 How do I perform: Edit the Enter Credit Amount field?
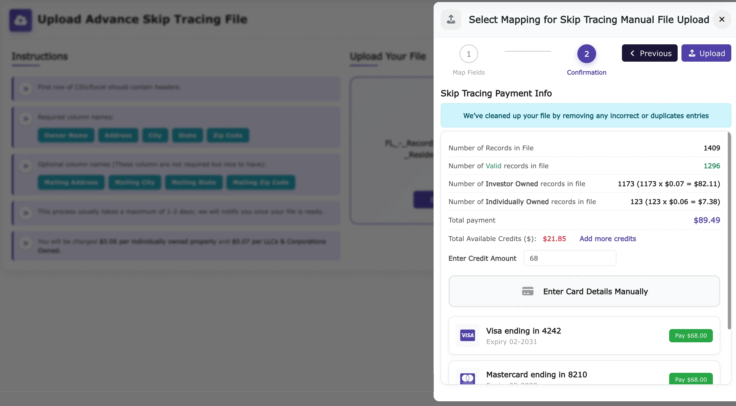569,258
